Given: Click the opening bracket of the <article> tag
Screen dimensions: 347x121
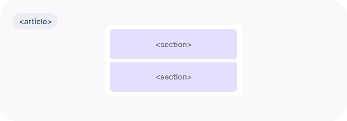Looking at the screenshot, I should point(21,22).
